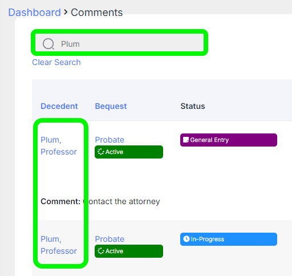Sort by the Bequest column header
Viewport: 292px width, 276px height.
[111, 106]
